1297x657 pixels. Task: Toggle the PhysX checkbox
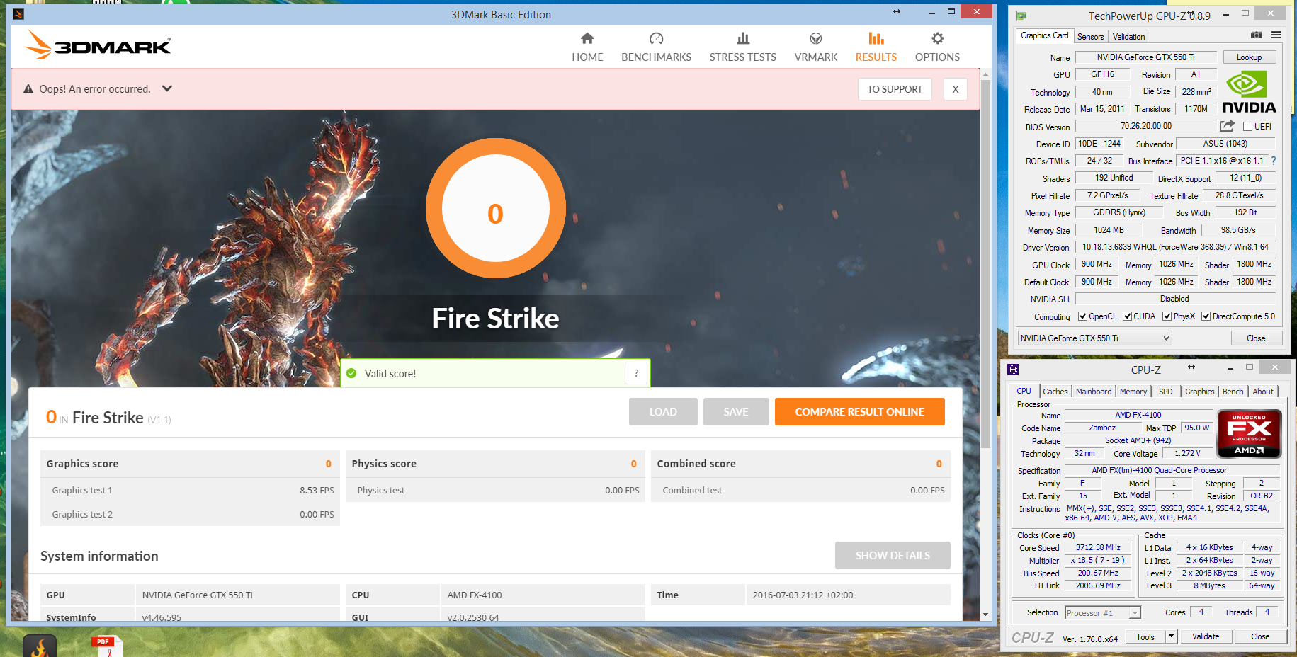(x=1167, y=316)
